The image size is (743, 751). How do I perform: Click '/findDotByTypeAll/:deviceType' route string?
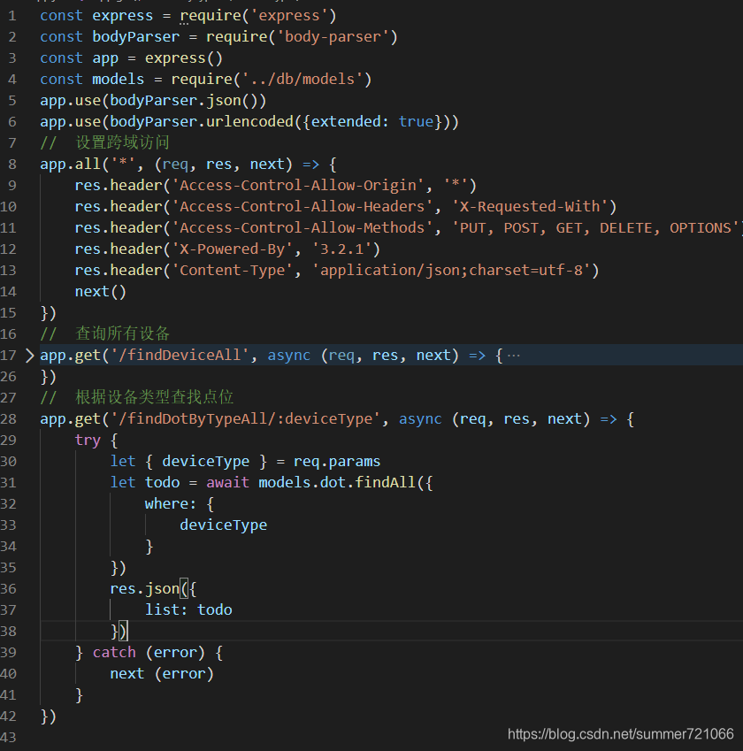(245, 418)
